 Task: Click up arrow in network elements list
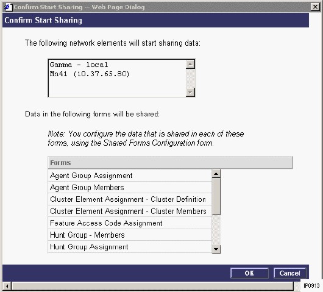tap(190, 64)
